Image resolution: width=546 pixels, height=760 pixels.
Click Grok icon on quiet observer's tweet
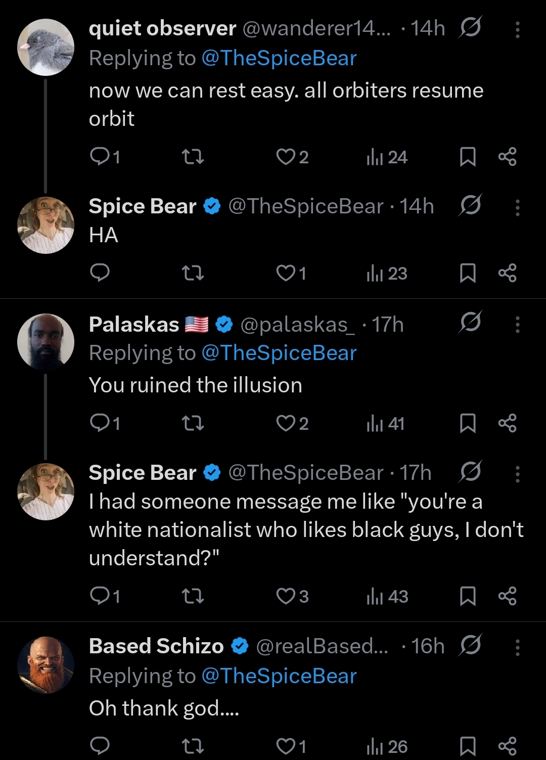(470, 28)
